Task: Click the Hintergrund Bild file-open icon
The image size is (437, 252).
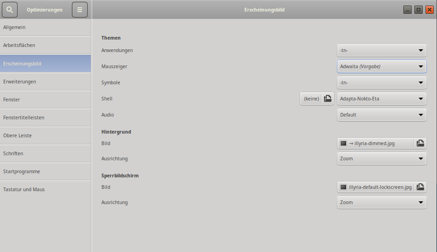Action: tap(420, 143)
